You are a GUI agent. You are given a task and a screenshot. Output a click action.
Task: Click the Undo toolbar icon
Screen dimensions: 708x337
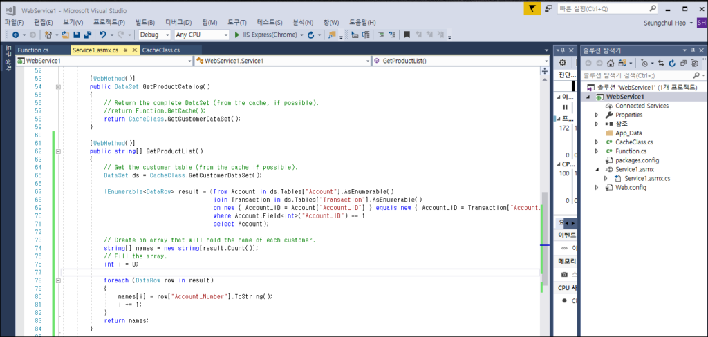tap(104, 35)
